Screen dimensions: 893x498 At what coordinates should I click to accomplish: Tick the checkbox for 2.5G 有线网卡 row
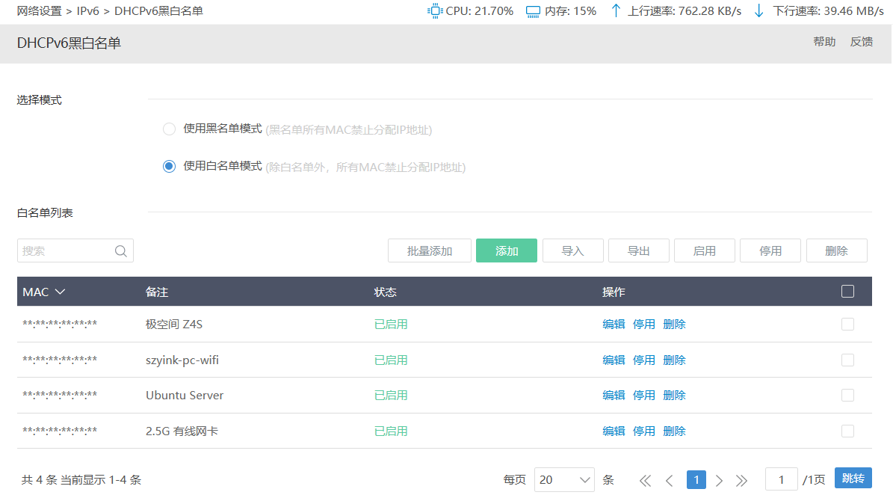coord(847,431)
